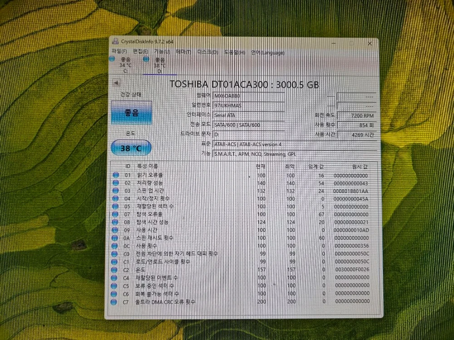Click status orb for attribute 09 사용 시간
This screenshot has width=454, height=340.
click(x=115, y=230)
